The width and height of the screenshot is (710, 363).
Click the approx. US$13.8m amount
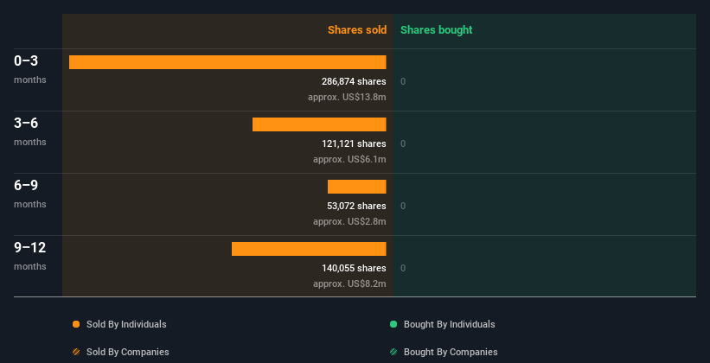347,97
